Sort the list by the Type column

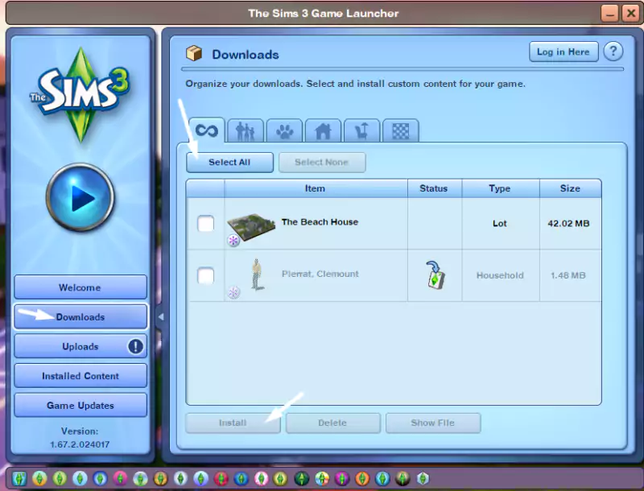pos(500,188)
